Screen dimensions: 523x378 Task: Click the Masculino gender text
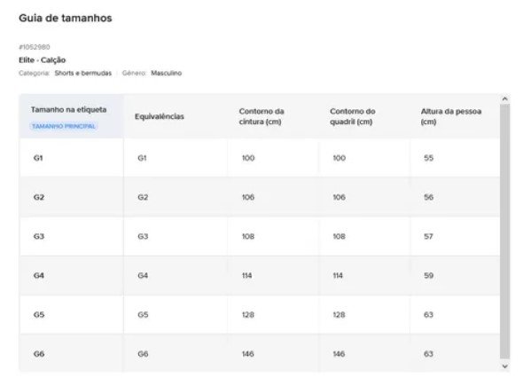click(x=166, y=73)
